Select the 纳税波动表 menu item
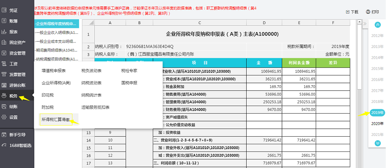Image resolution: width=386 pixels, height=168 pixels. coord(92,83)
